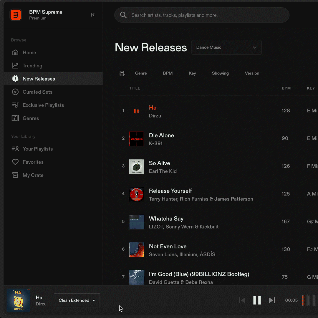Click the BPM column header

tap(286, 88)
